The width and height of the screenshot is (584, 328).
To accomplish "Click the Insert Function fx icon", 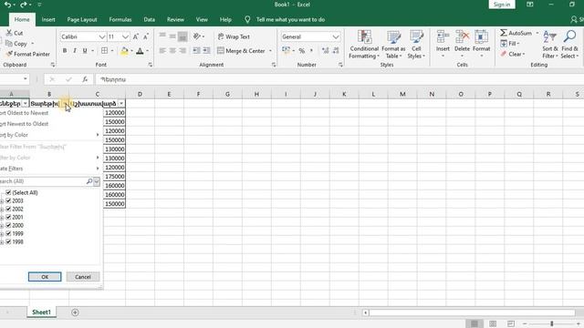I will point(85,79).
